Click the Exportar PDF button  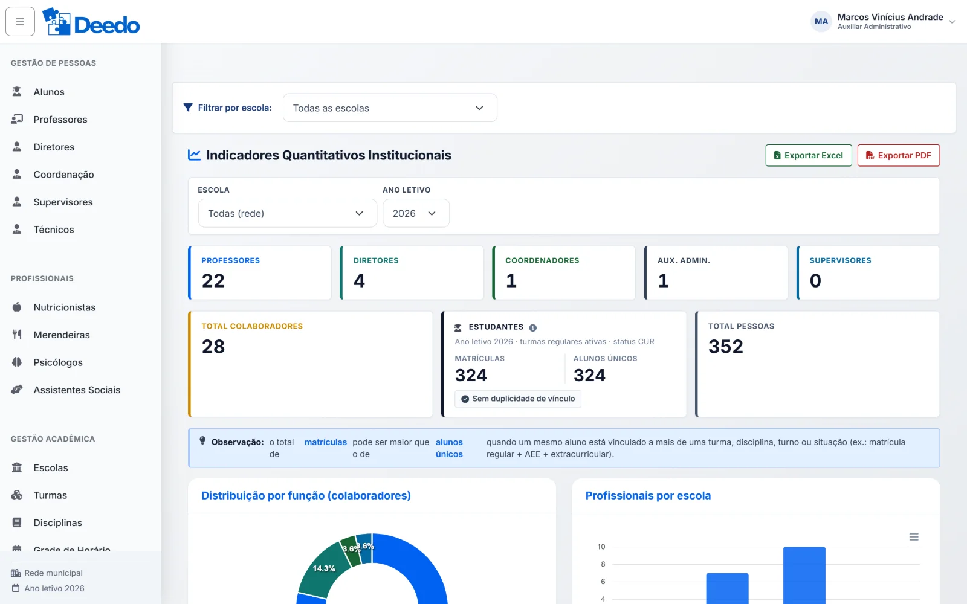(x=899, y=155)
